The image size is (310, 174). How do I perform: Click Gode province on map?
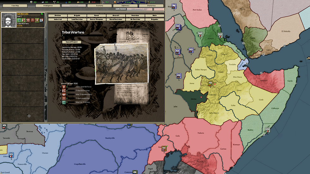[261, 99]
